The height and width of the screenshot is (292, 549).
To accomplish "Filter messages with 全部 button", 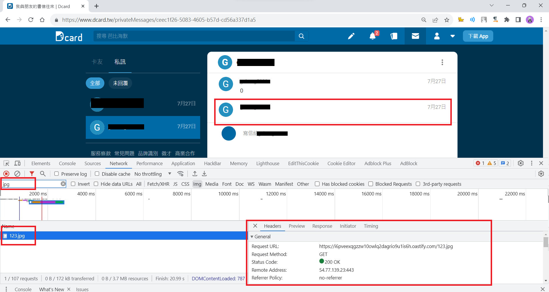I will coord(95,83).
